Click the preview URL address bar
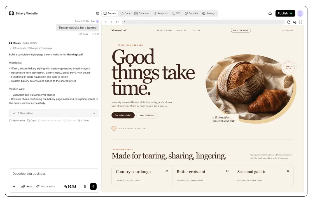 tap(203, 22)
